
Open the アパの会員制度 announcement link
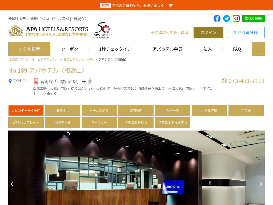point(140,6)
